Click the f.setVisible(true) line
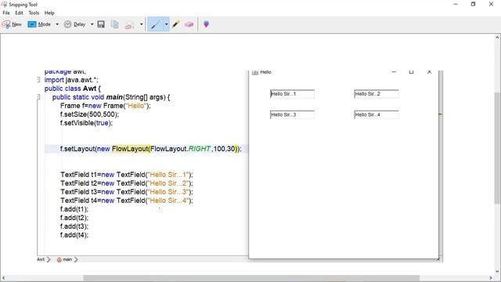 click(x=86, y=123)
